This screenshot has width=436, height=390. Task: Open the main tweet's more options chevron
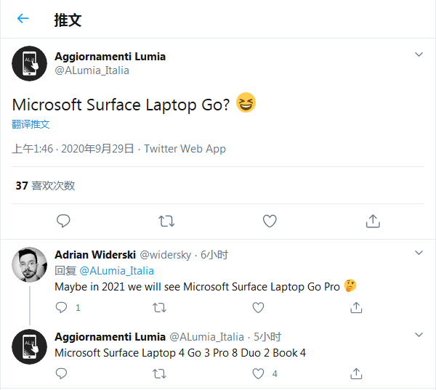tap(419, 55)
